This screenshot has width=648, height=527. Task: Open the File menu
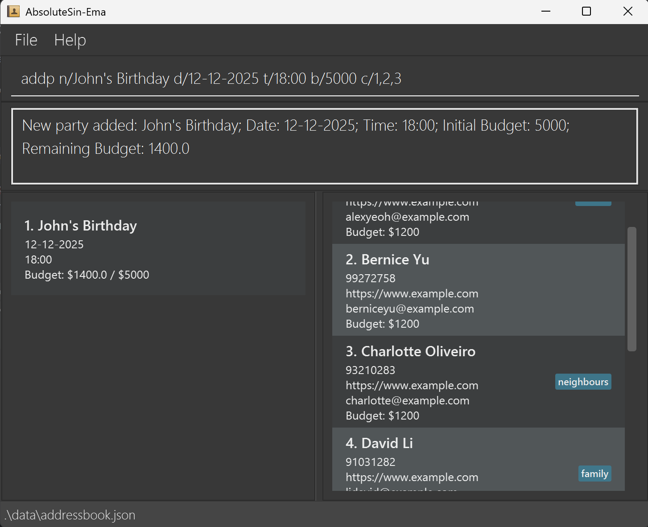coord(26,40)
